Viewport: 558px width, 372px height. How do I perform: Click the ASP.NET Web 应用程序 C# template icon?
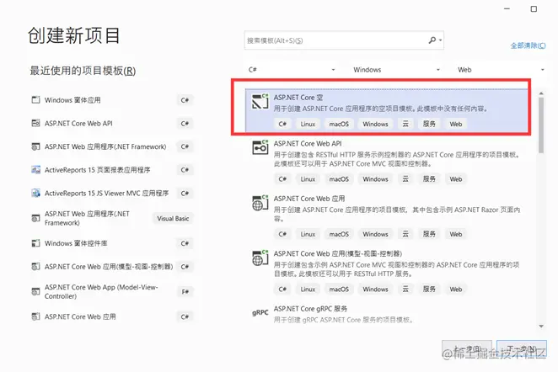pos(35,146)
